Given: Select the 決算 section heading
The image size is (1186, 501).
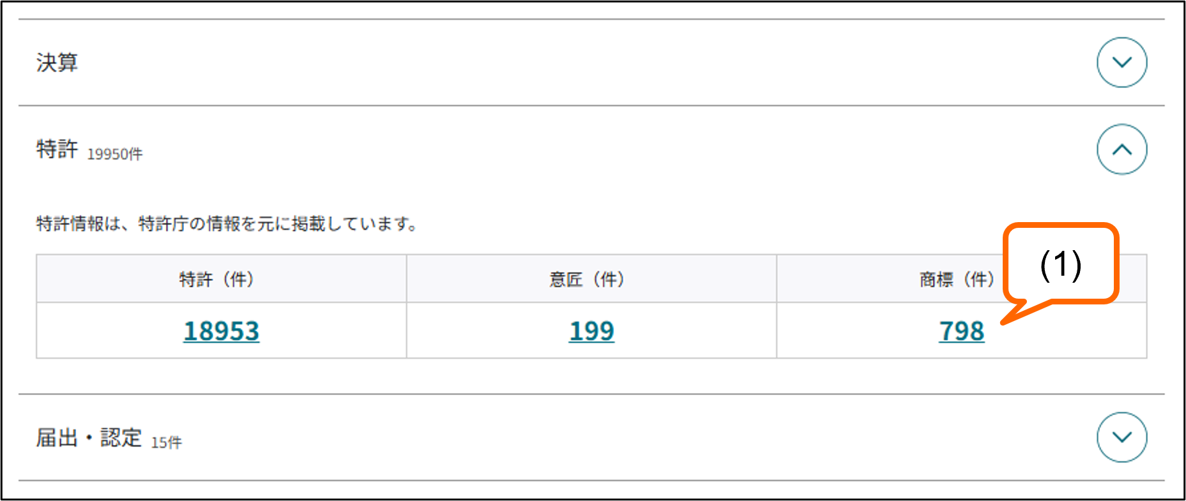Looking at the screenshot, I should tap(57, 62).
